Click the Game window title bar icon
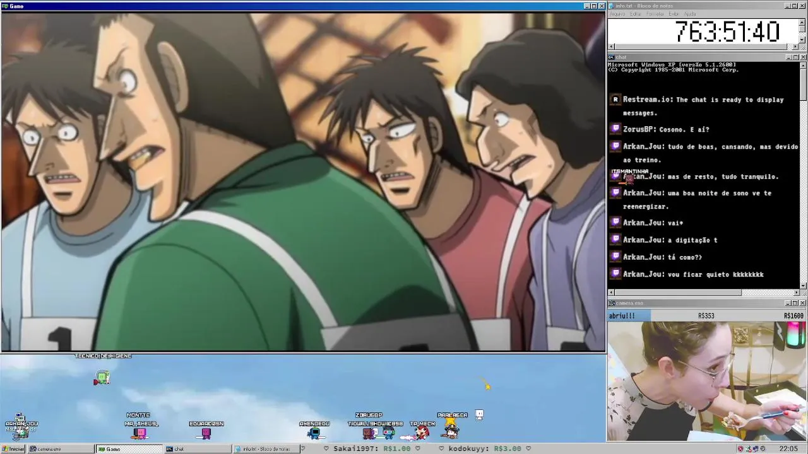This screenshot has width=808, height=454. pyautogui.click(x=5, y=6)
